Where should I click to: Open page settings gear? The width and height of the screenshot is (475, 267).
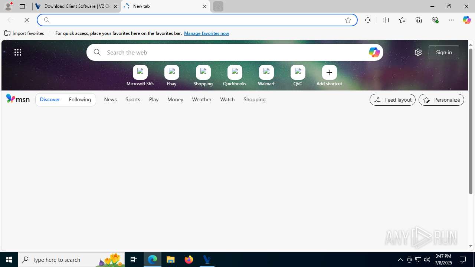418,52
